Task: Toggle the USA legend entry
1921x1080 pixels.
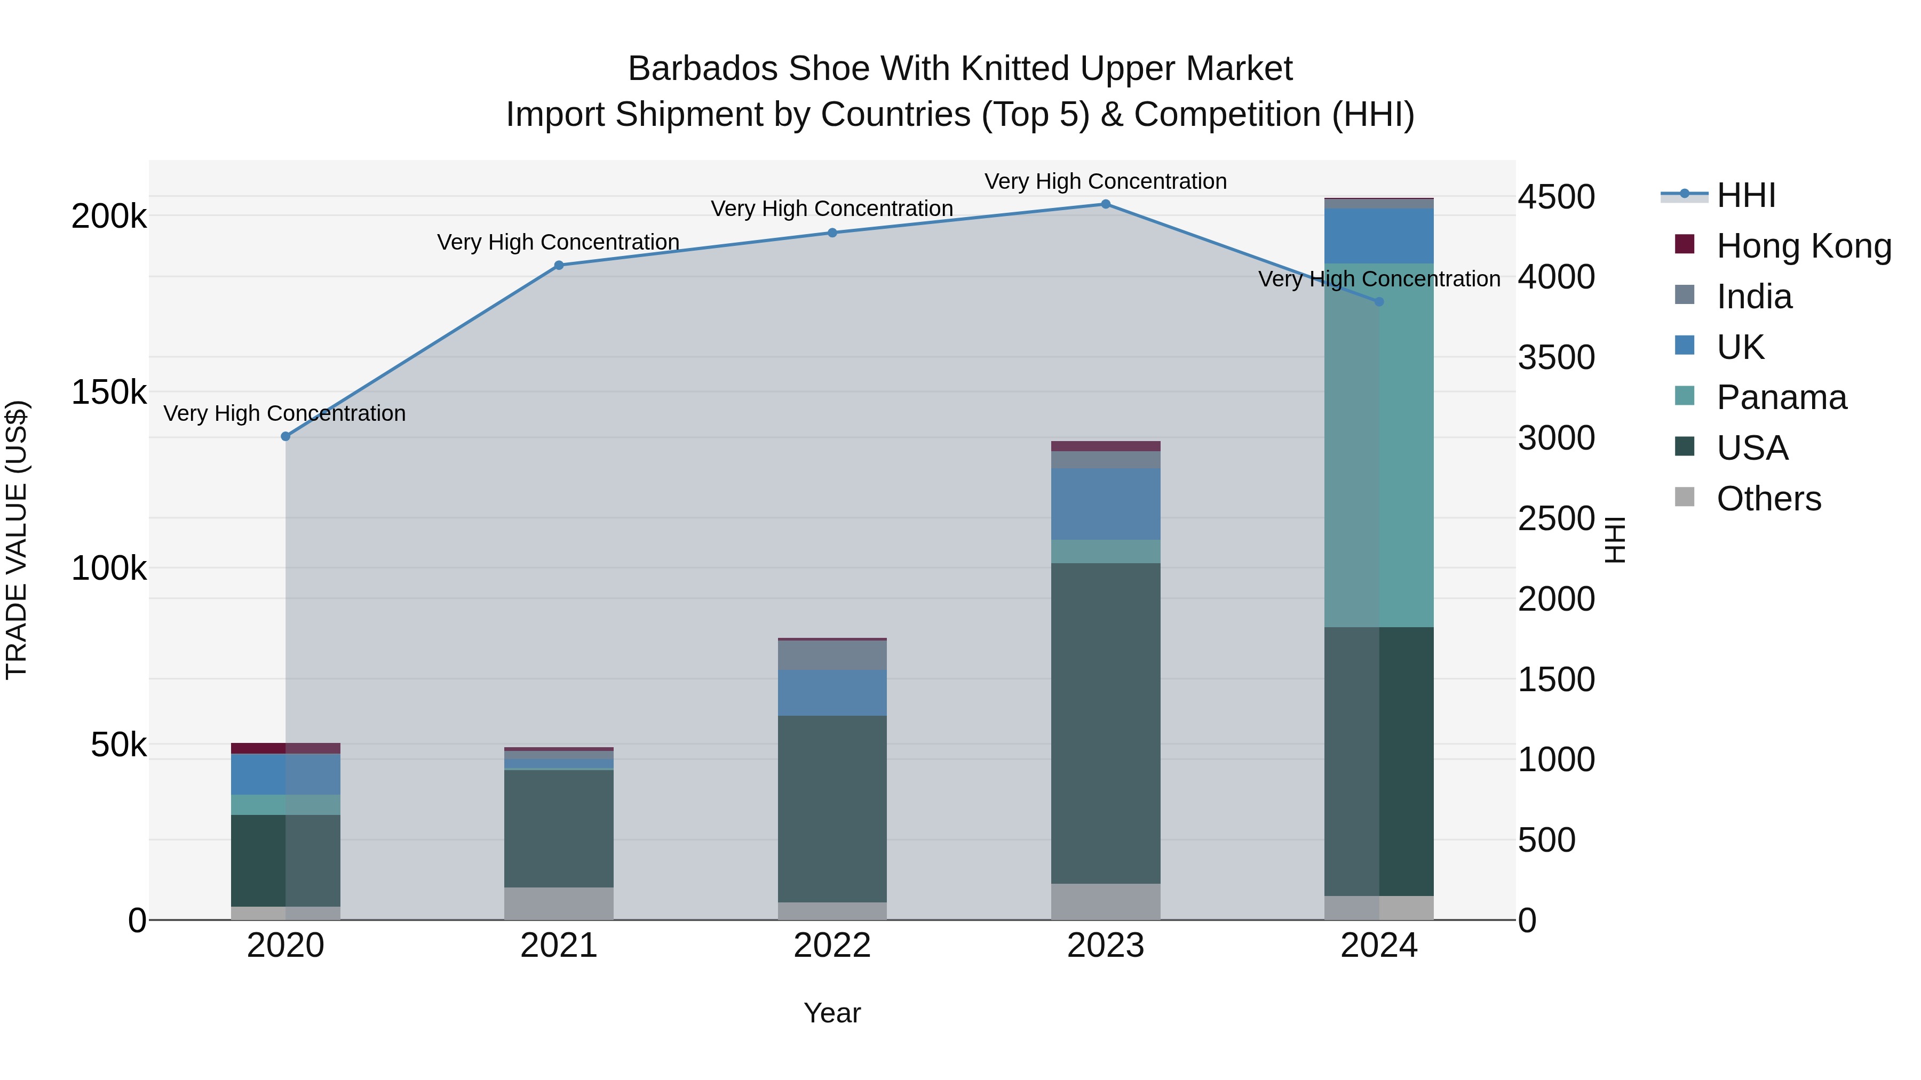Action: [x=1731, y=448]
